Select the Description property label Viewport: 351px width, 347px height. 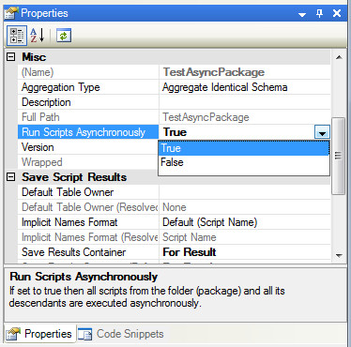[88, 102]
